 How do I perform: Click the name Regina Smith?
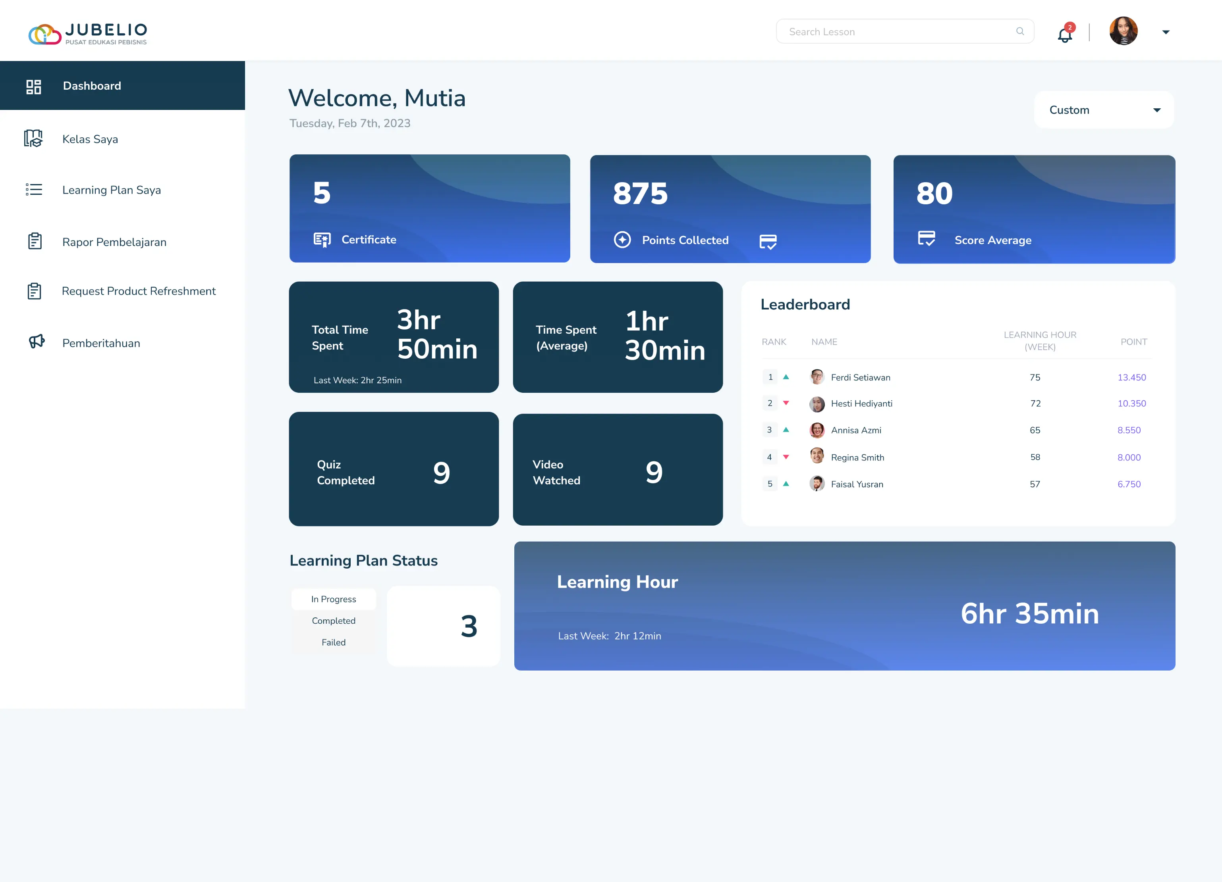[x=857, y=457]
